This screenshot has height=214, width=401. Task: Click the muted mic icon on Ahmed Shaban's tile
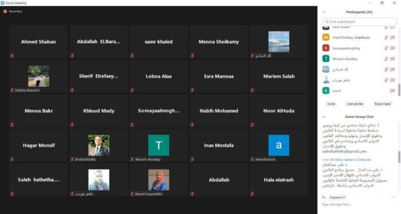(x=12, y=56)
